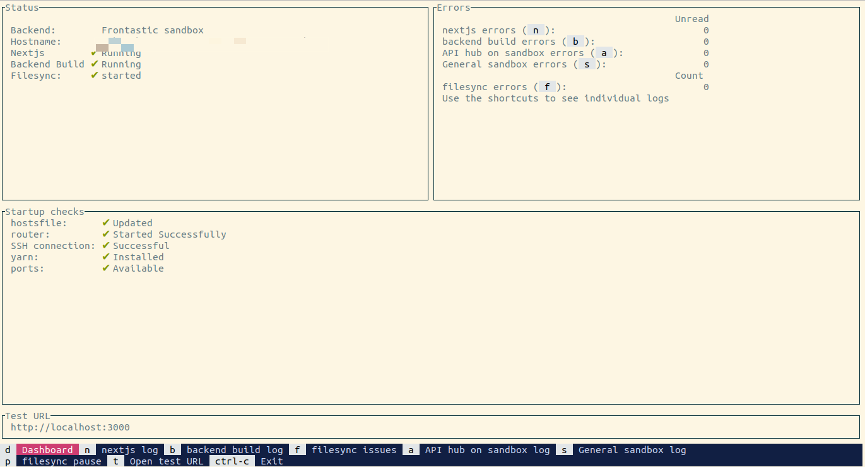Click the ctrl-c shortcut key label
The height and width of the screenshot is (467, 865).
232,461
